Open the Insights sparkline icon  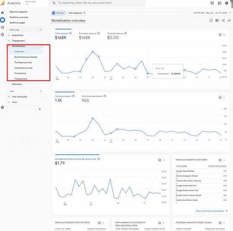[229, 21]
